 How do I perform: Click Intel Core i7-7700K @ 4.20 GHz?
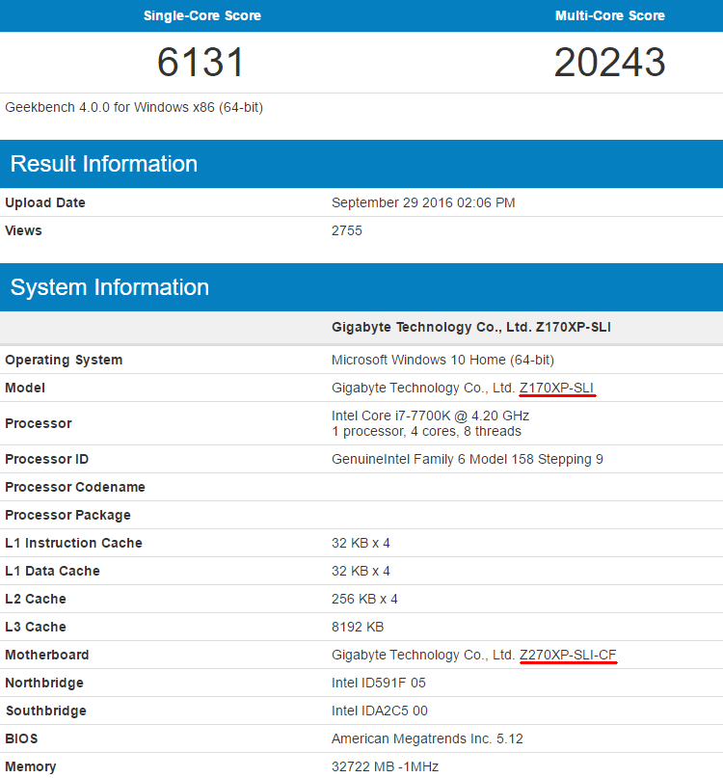[430, 416]
